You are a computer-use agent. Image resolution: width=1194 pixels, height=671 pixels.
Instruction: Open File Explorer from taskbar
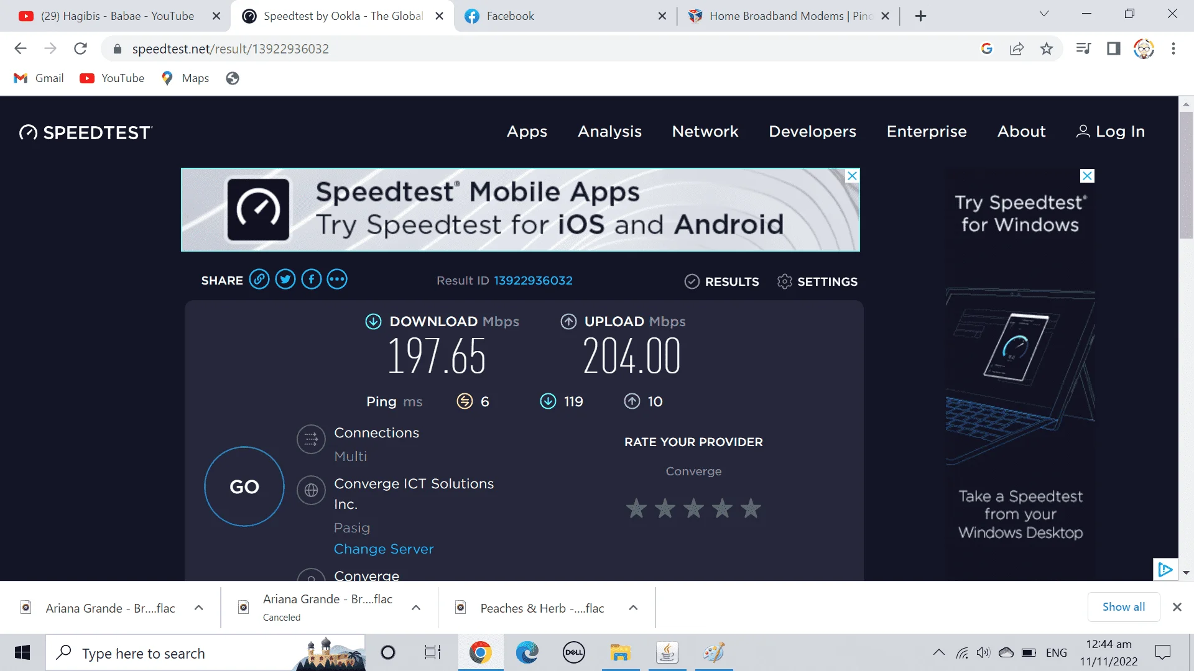click(620, 652)
